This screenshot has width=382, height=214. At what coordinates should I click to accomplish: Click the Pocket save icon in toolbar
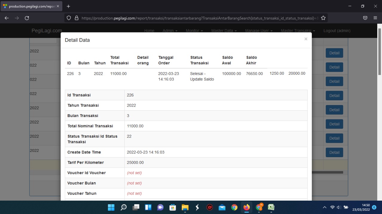point(365,18)
